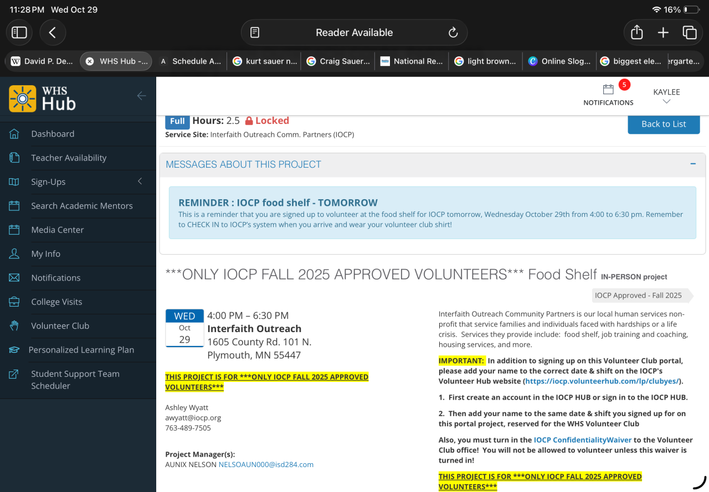Collapse messages panel with minus icon
This screenshot has width=709, height=492.
click(693, 164)
